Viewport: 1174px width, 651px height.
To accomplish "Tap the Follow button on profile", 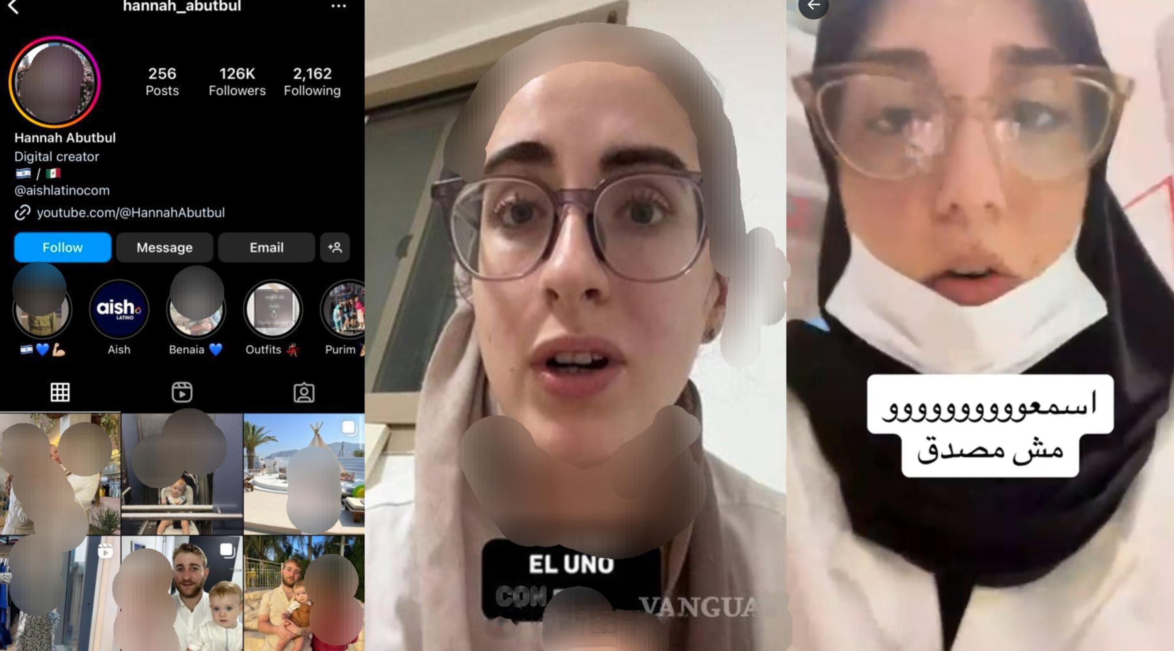I will pyautogui.click(x=63, y=247).
